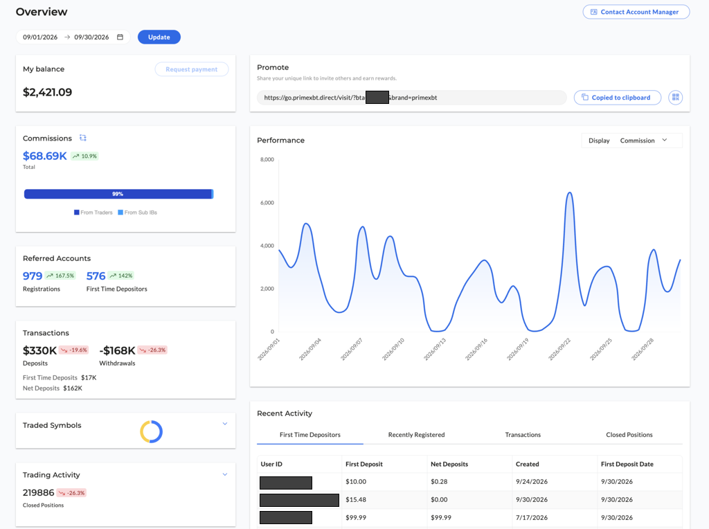This screenshot has width=709, height=529.
Task: Click the 99% commissions progress bar
Action: tap(118, 194)
